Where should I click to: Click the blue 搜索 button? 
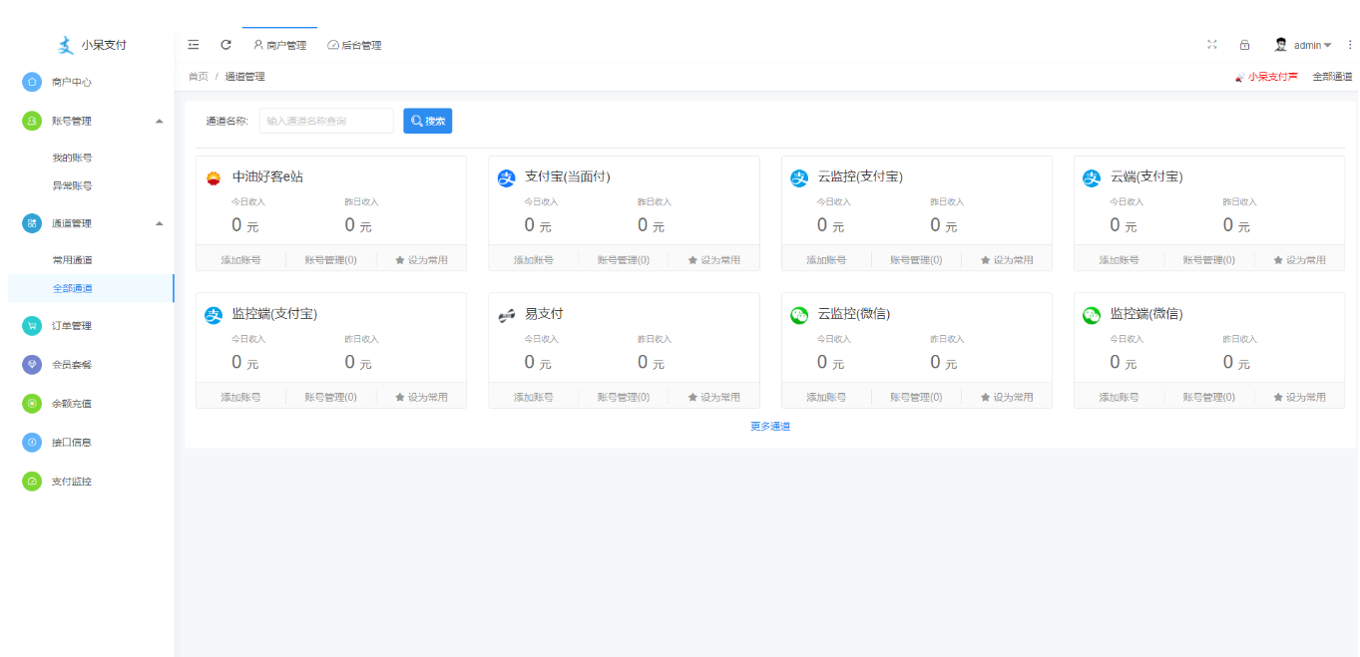[427, 121]
